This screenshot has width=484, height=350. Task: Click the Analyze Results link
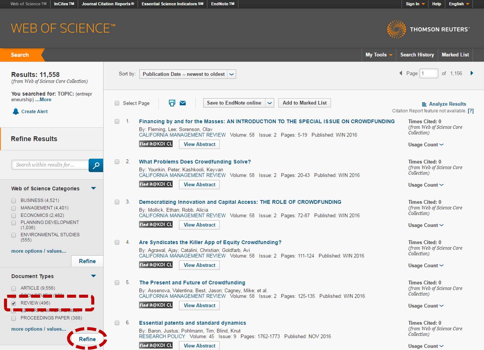(x=447, y=104)
